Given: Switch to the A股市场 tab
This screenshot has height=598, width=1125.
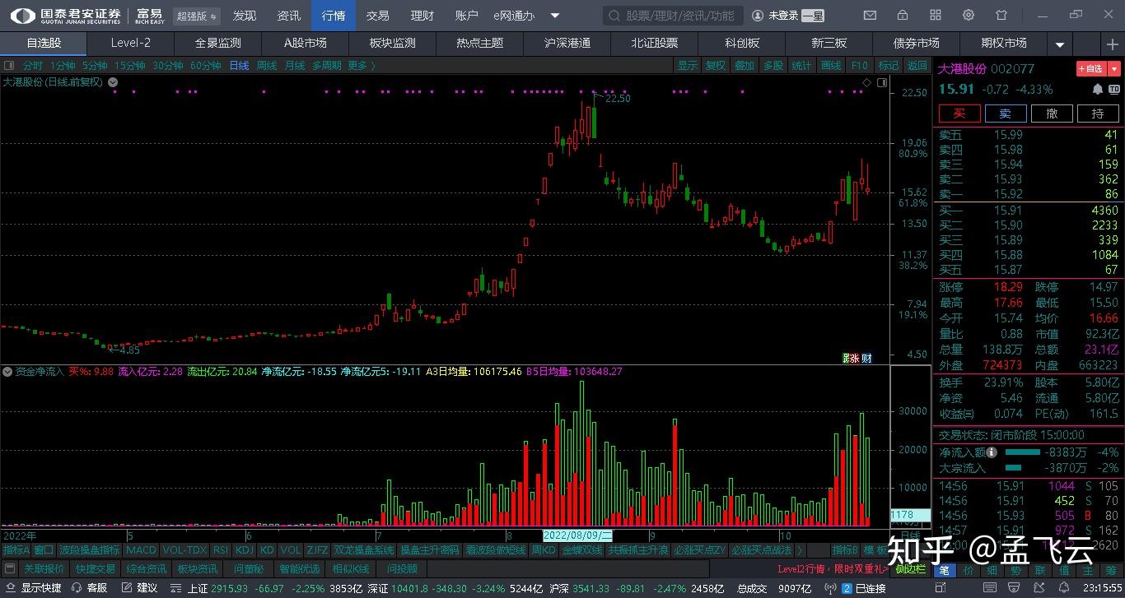Looking at the screenshot, I should click(x=305, y=44).
